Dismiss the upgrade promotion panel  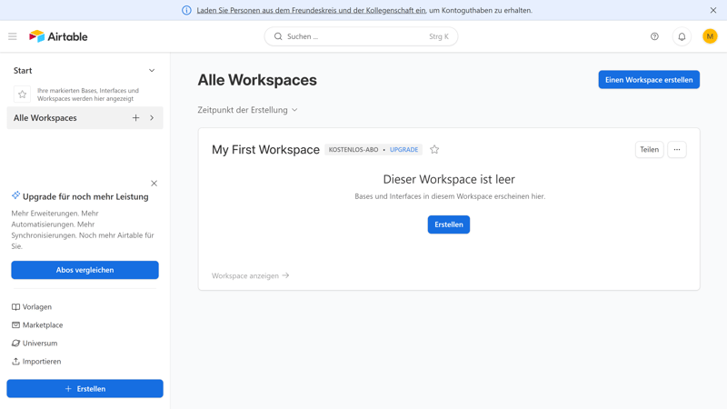[x=154, y=184]
